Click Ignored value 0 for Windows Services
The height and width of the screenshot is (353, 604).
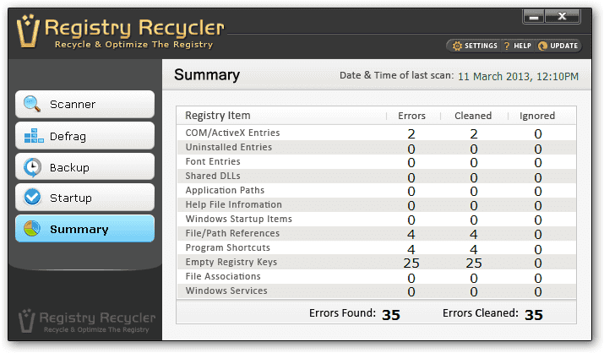click(x=538, y=292)
